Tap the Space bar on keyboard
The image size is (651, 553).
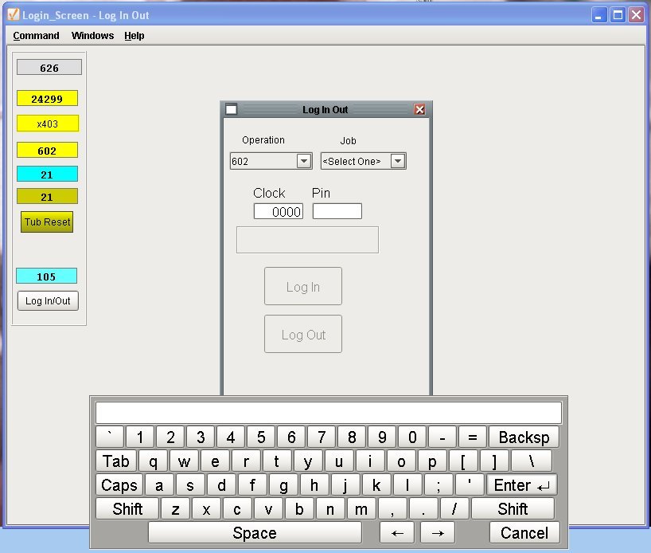255,533
